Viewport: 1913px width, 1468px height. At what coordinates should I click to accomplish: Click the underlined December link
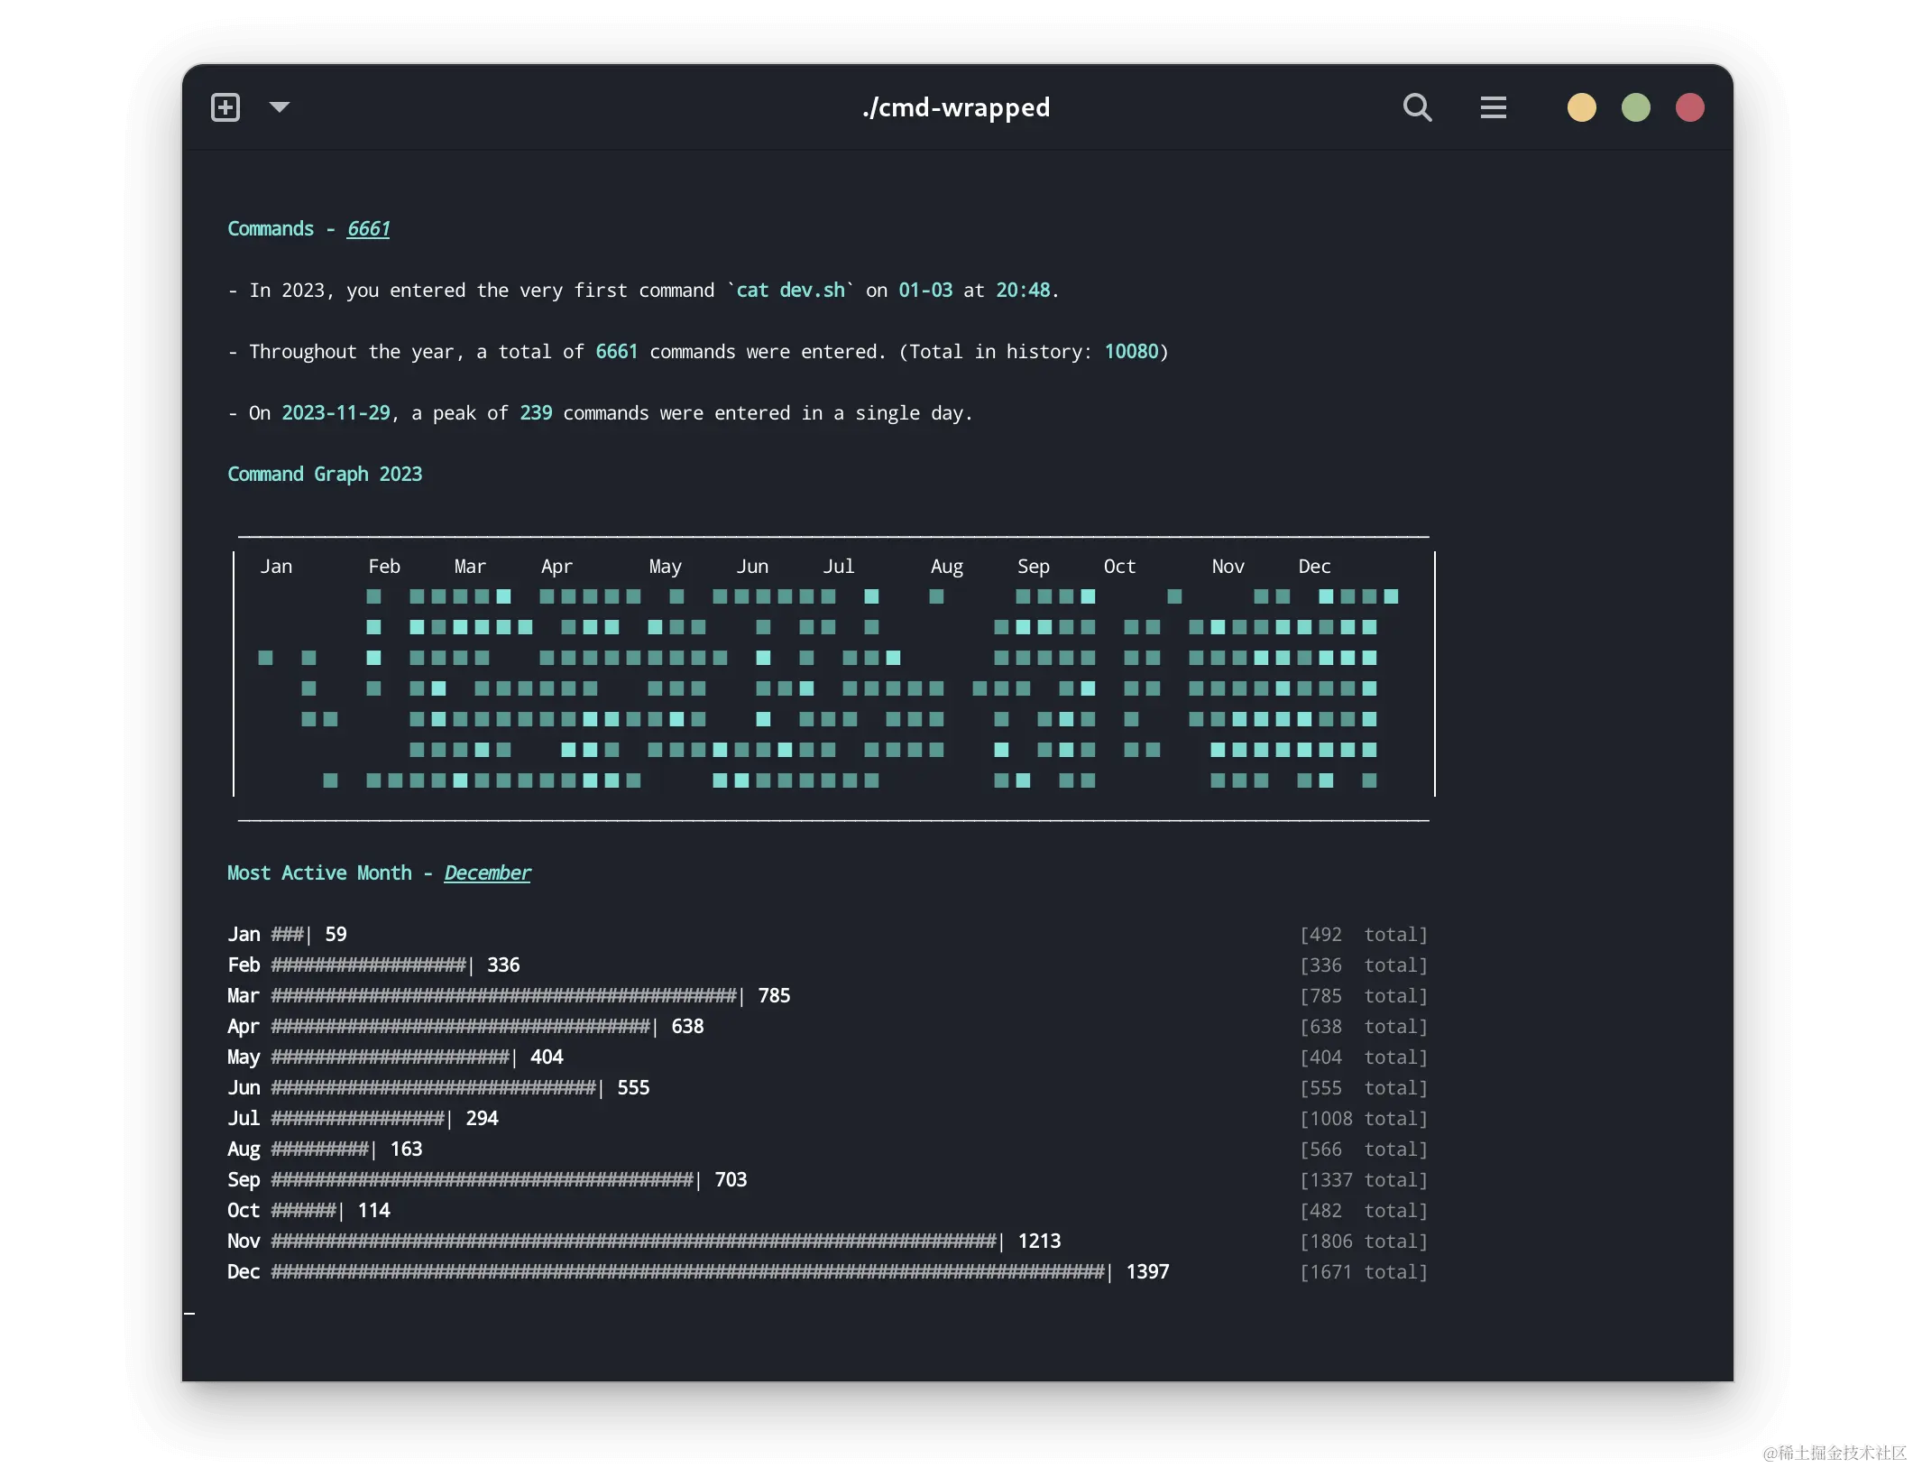coord(487,873)
